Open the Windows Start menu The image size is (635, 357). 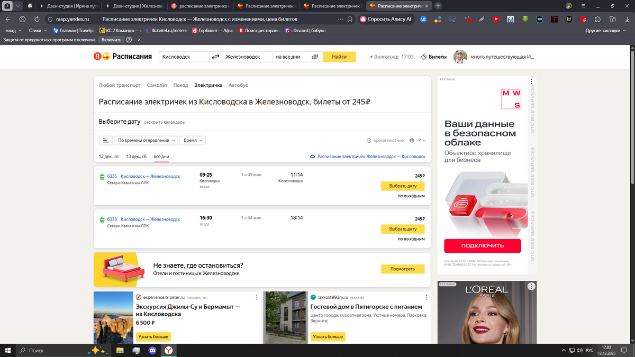pyautogui.click(x=8, y=350)
